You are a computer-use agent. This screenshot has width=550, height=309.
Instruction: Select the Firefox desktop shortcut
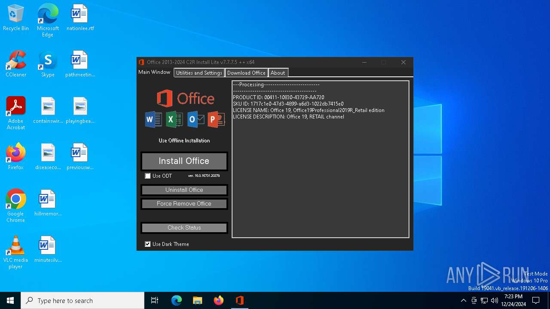tap(16, 157)
